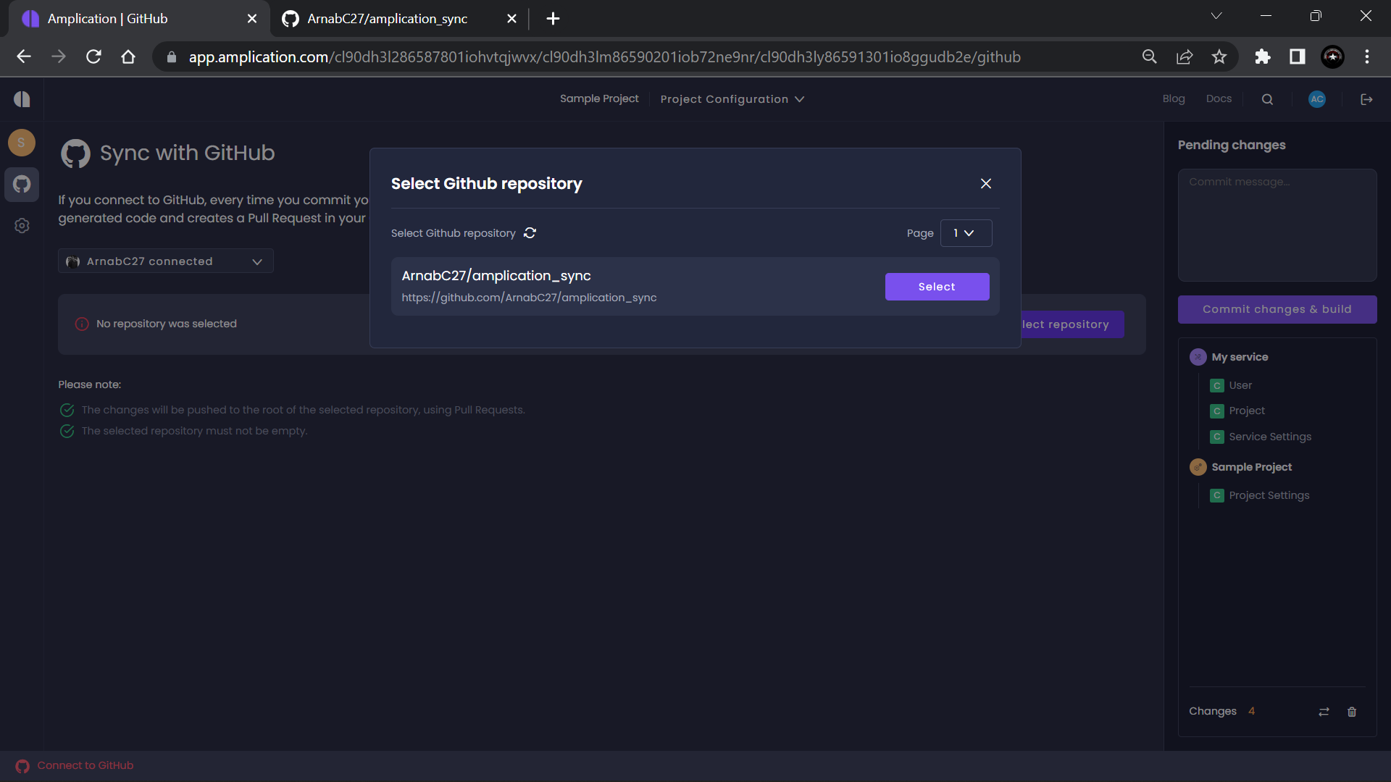This screenshot has height=782, width=1391.
Task: Click inside the commit message field
Action: [1277, 224]
